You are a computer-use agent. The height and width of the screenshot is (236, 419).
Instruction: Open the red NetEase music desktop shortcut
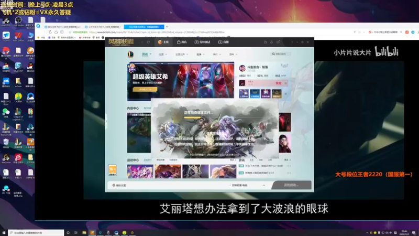tap(18, 159)
